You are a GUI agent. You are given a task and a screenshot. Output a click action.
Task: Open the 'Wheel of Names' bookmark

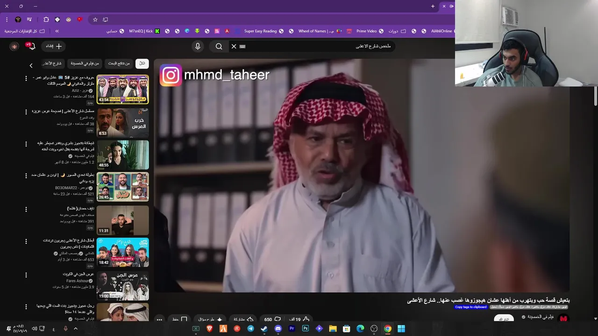point(320,31)
